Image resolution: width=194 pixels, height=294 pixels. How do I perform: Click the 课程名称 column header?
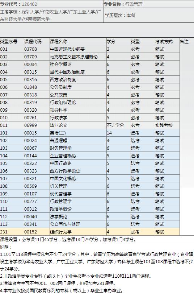(59, 42)
